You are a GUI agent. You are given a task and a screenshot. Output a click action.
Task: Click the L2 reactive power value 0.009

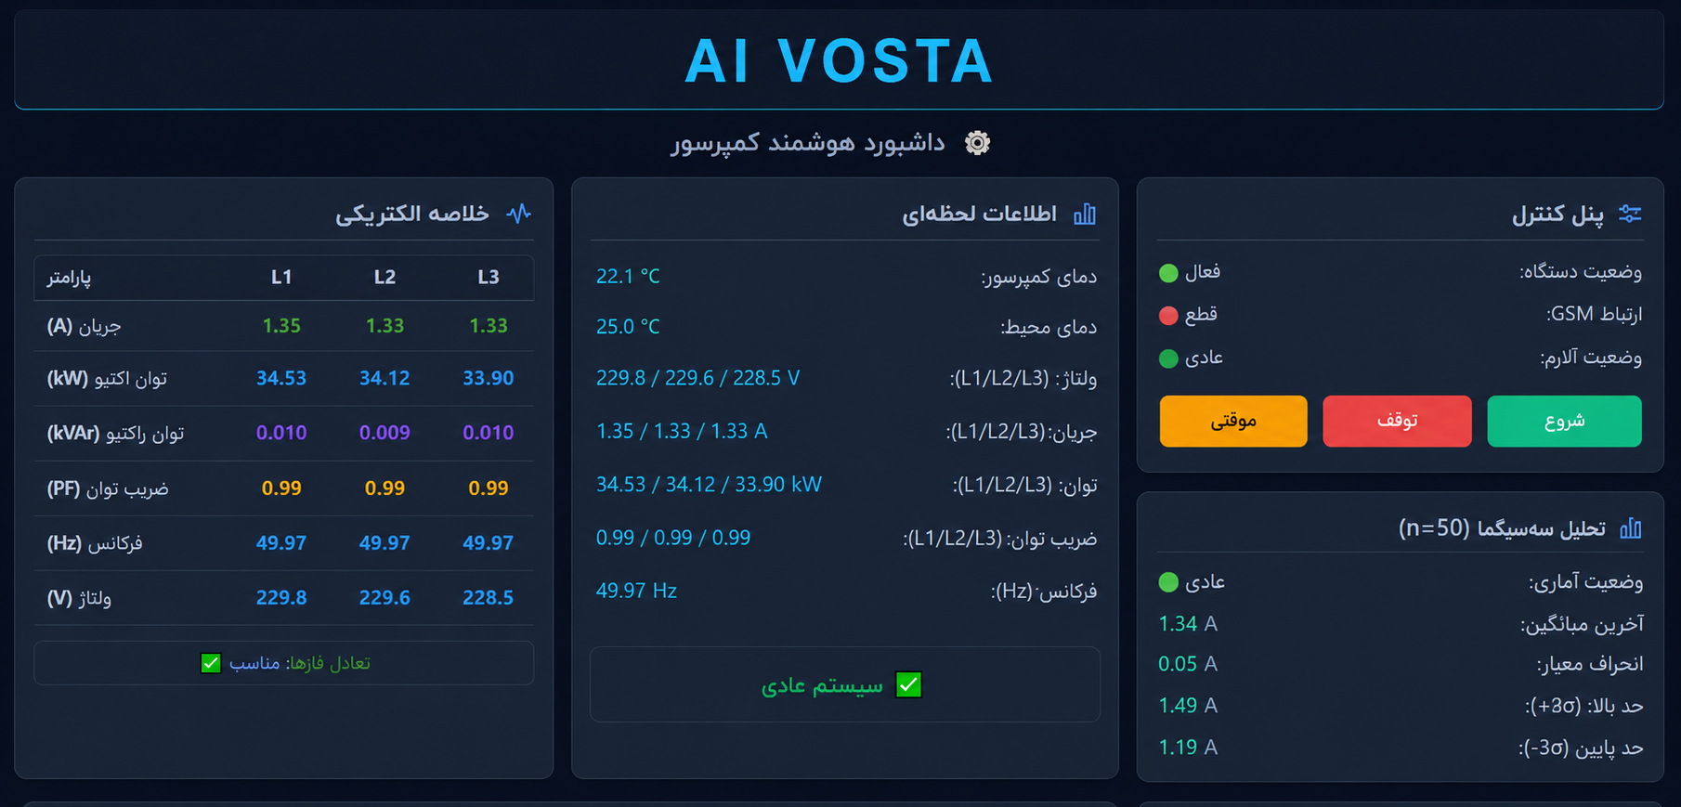click(x=384, y=433)
